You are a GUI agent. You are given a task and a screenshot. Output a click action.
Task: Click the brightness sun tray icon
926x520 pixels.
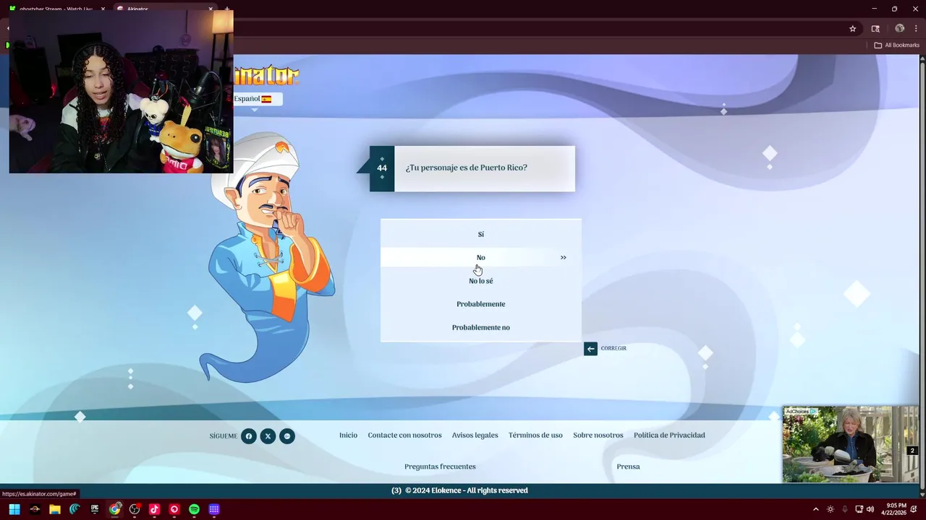click(831, 509)
